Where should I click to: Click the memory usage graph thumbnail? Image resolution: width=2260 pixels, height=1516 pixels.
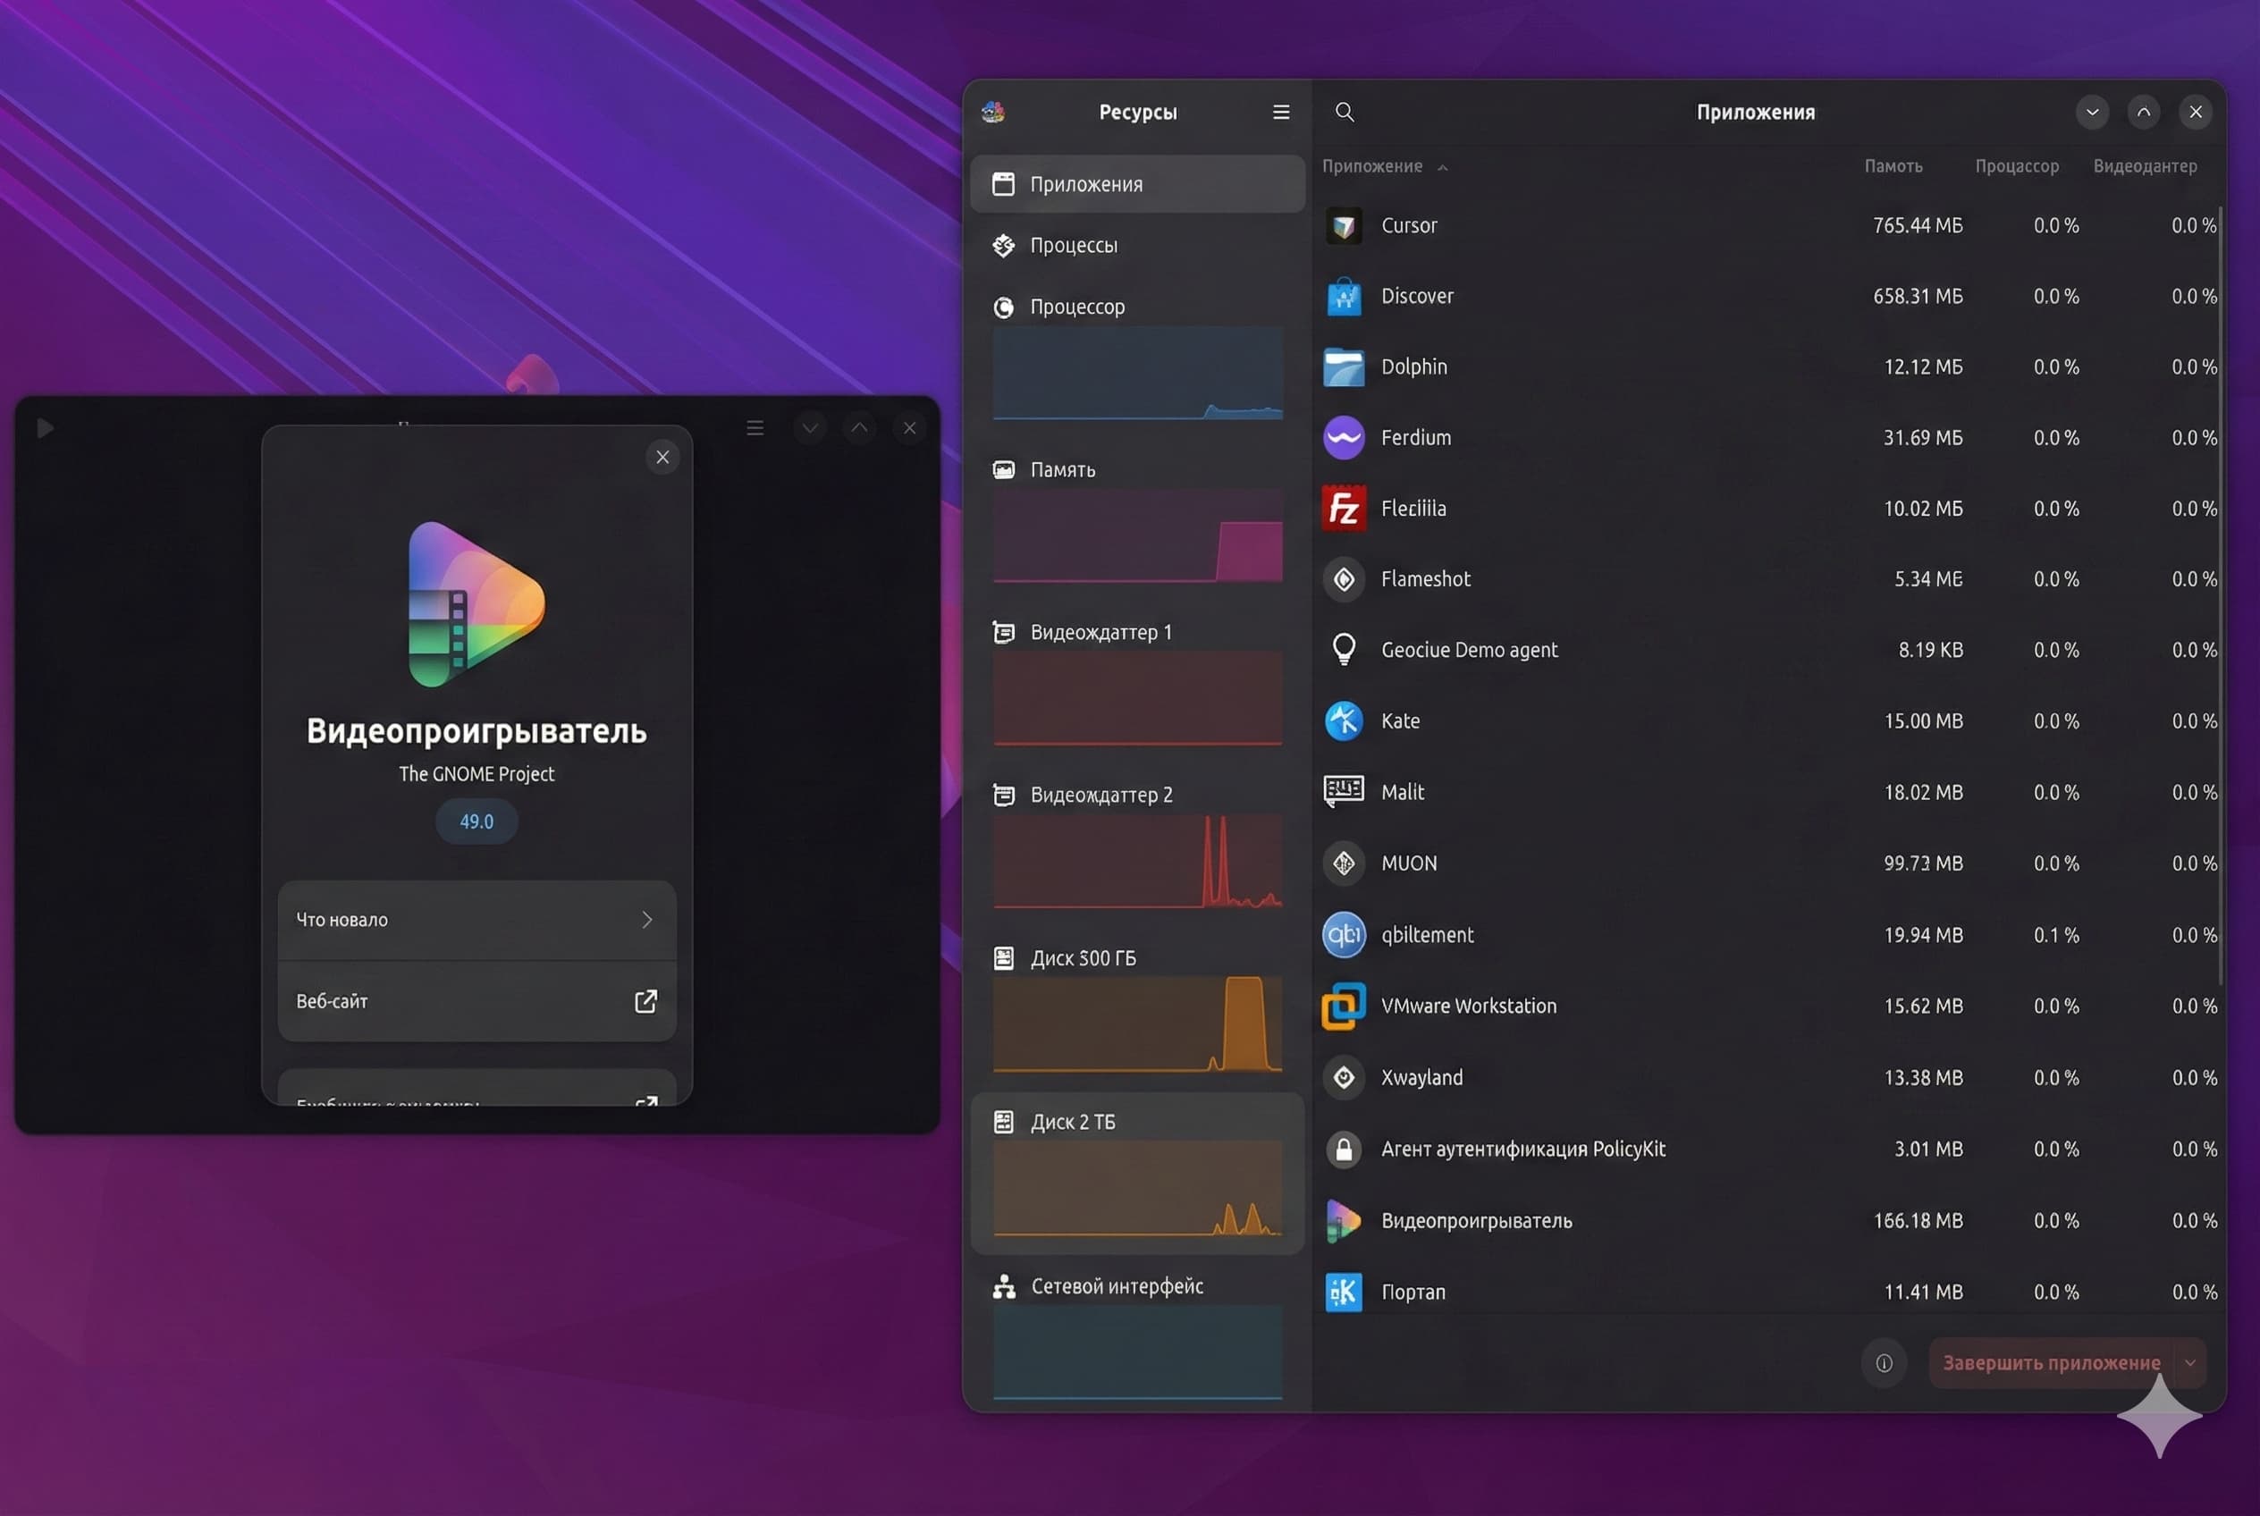[x=1137, y=535]
